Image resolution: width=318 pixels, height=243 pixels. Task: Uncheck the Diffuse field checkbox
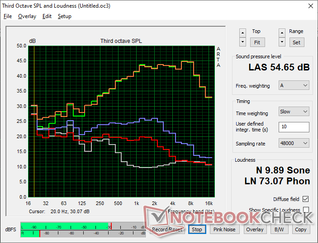click(x=306, y=199)
